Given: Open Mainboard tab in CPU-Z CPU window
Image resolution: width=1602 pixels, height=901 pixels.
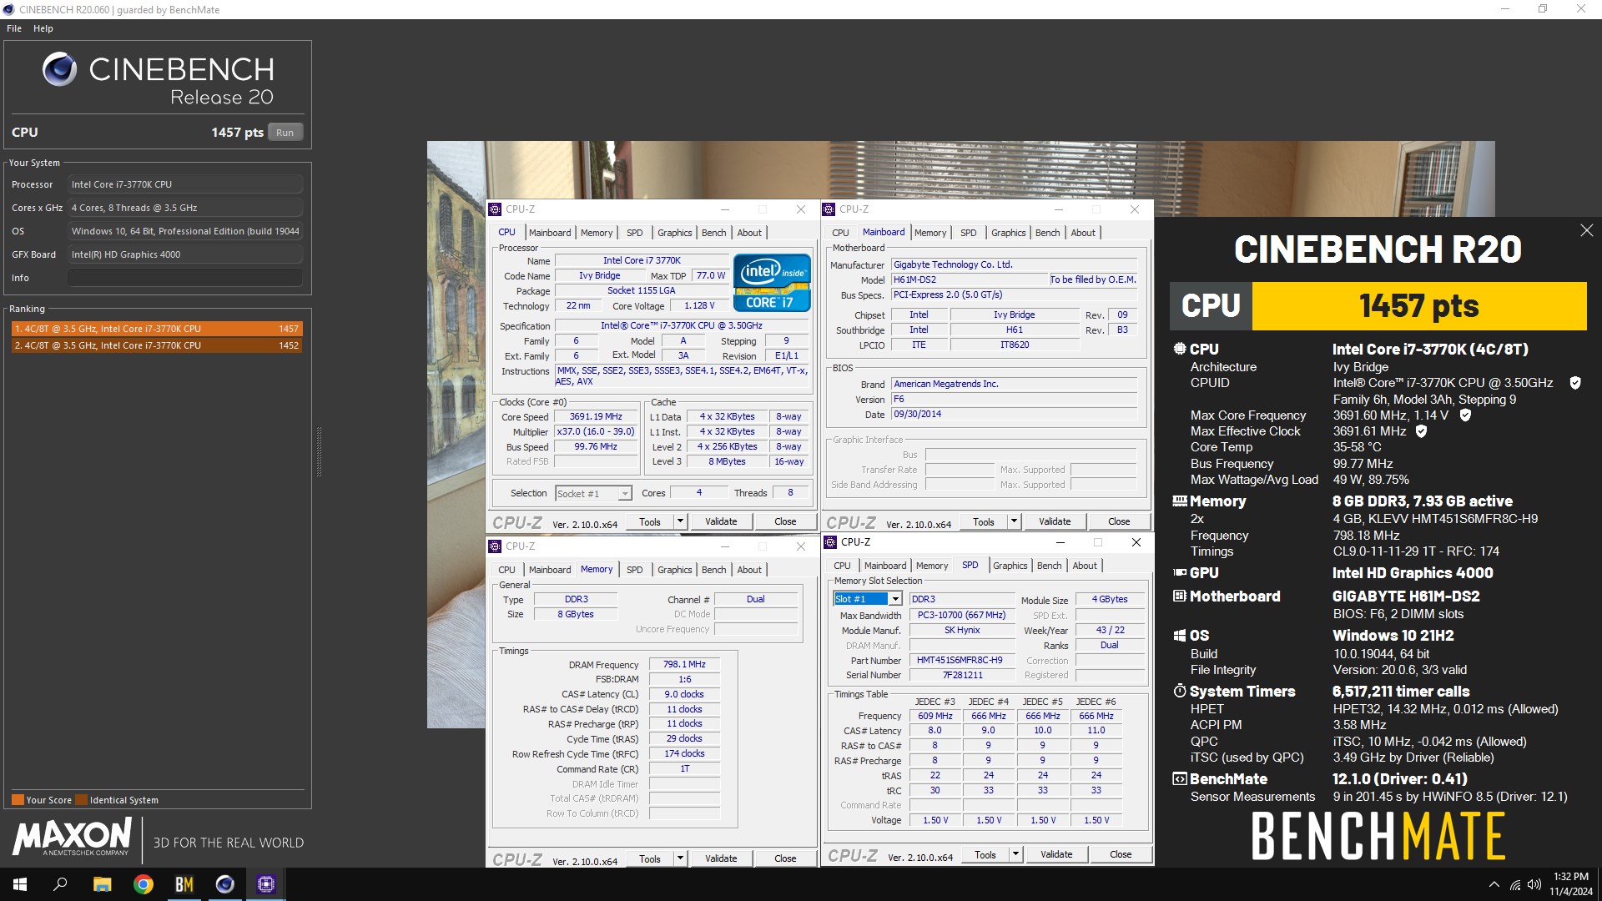Looking at the screenshot, I should (550, 233).
